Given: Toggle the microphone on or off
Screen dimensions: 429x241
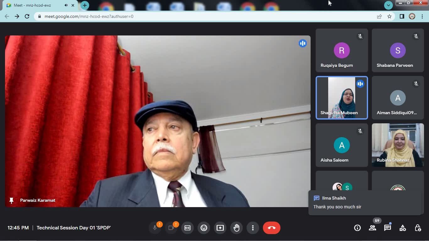Looking at the screenshot, I should tap(155, 228).
